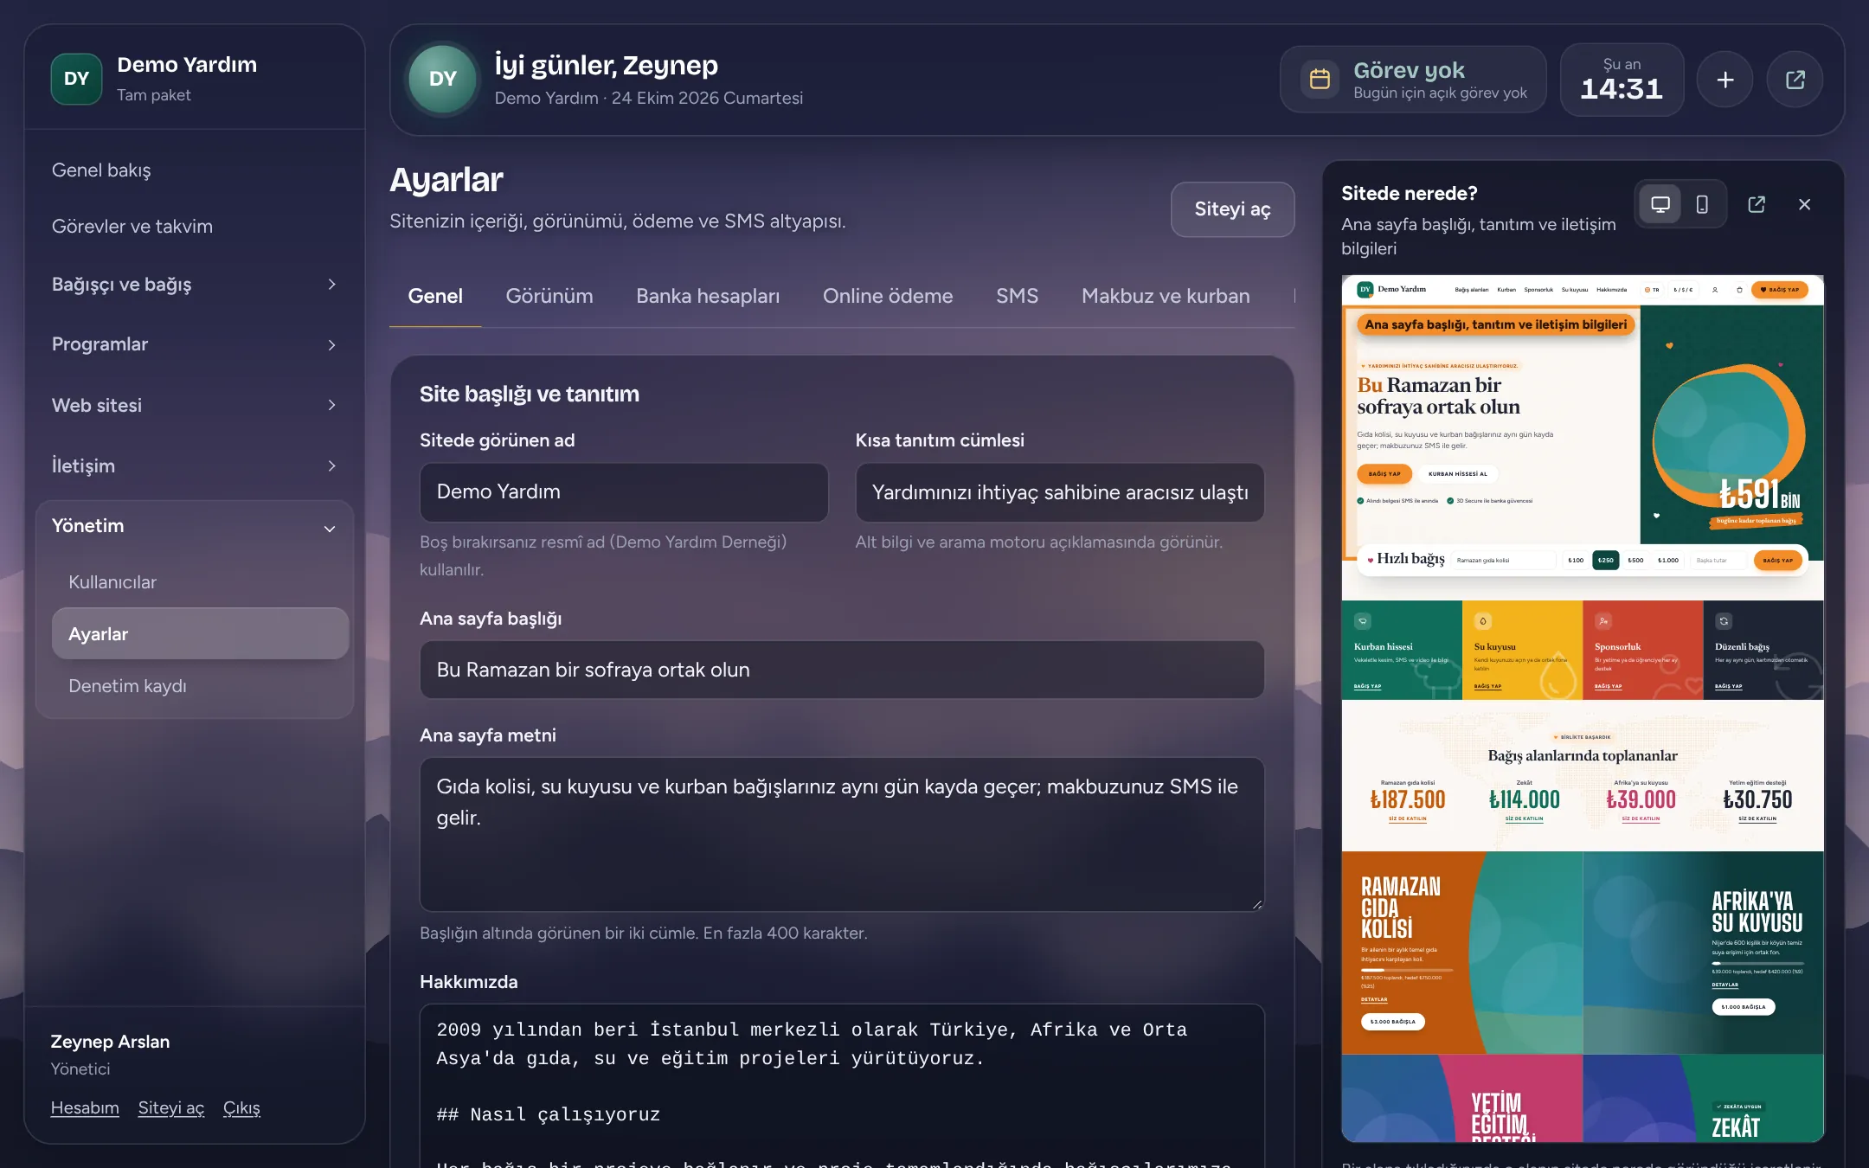
Task: Expand İletişim sidebar section
Action: (195, 465)
